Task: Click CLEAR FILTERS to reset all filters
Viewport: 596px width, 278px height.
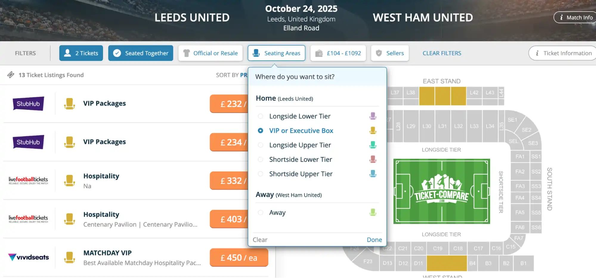Action: pyautogui.click(x=442, y=53)
